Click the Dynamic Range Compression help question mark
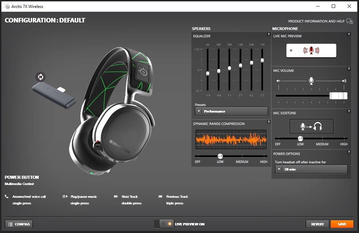The image size is (359, 233). point(268,122)
